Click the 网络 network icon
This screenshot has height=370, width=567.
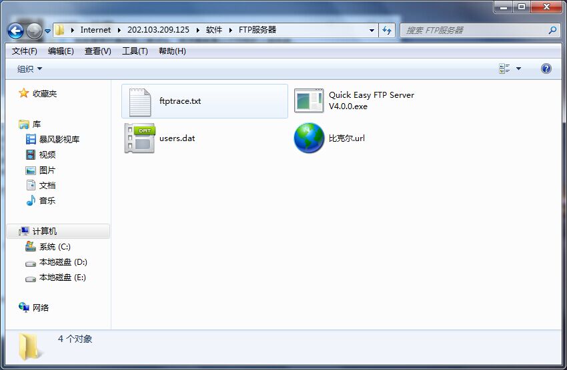click(24, 307)
